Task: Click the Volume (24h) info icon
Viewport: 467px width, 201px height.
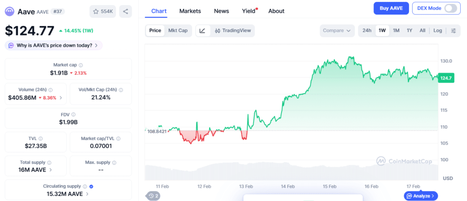Action: (50, 90)
